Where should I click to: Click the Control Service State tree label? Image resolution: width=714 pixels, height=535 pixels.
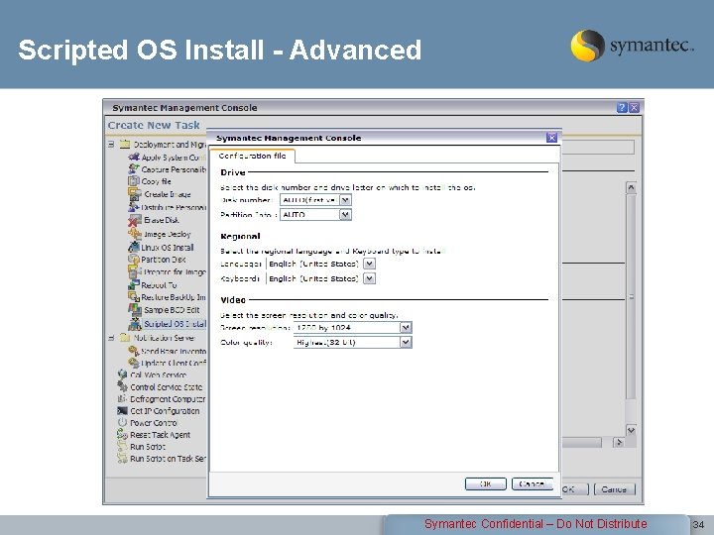pos(167,387)
